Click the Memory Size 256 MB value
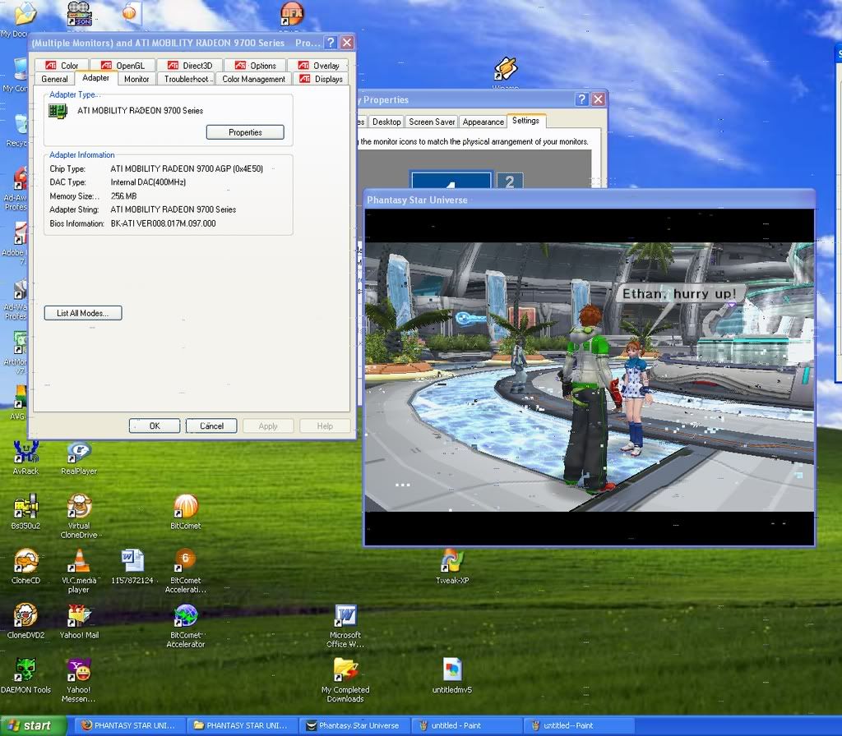 (123, 196)
